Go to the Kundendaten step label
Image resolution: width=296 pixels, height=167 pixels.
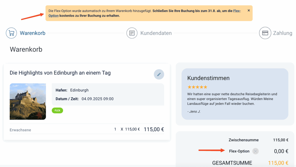(156, 33)
